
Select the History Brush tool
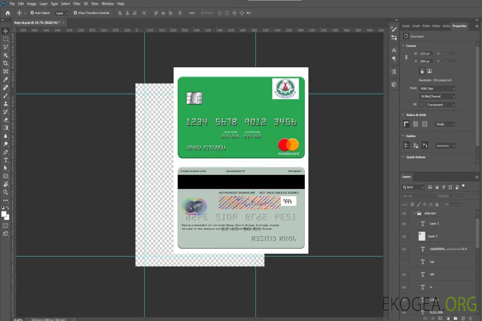pyautogui.click(x=5, y=112)
